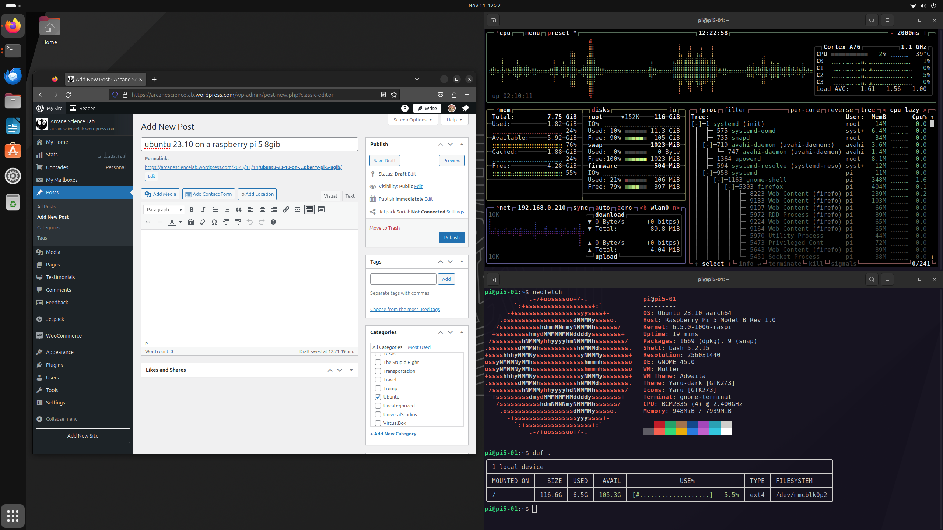Open the Paragraph format dropdown
The width and height of the screenshot is (943, 530).
pyautogui.click(x=164, y=210)
